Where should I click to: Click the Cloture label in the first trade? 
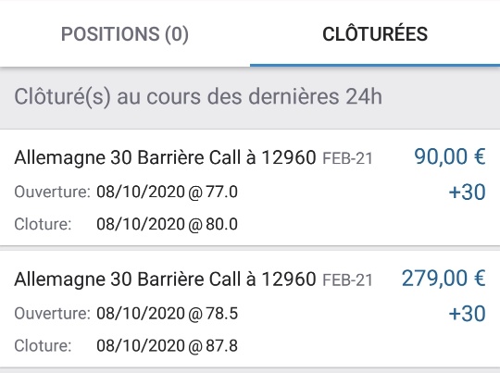[43, 224]
